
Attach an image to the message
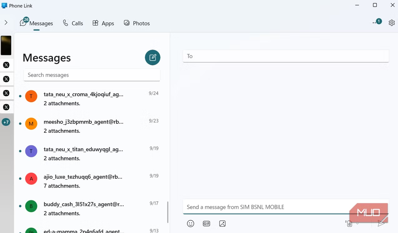click(222, 224)
